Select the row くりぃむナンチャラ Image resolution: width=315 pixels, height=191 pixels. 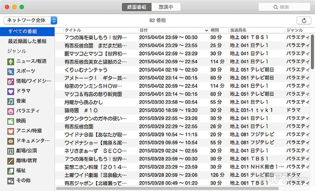182,70
